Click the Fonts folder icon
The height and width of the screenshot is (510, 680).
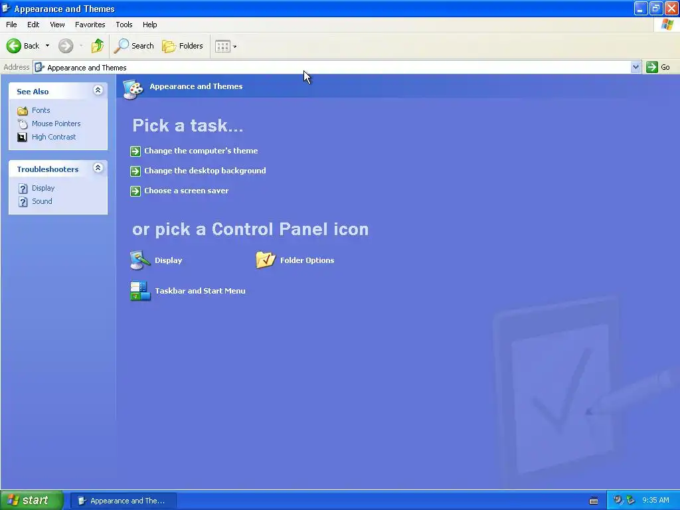coord(23,111)
